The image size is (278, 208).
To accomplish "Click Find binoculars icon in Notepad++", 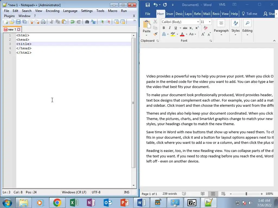I will tap(87, 22).
